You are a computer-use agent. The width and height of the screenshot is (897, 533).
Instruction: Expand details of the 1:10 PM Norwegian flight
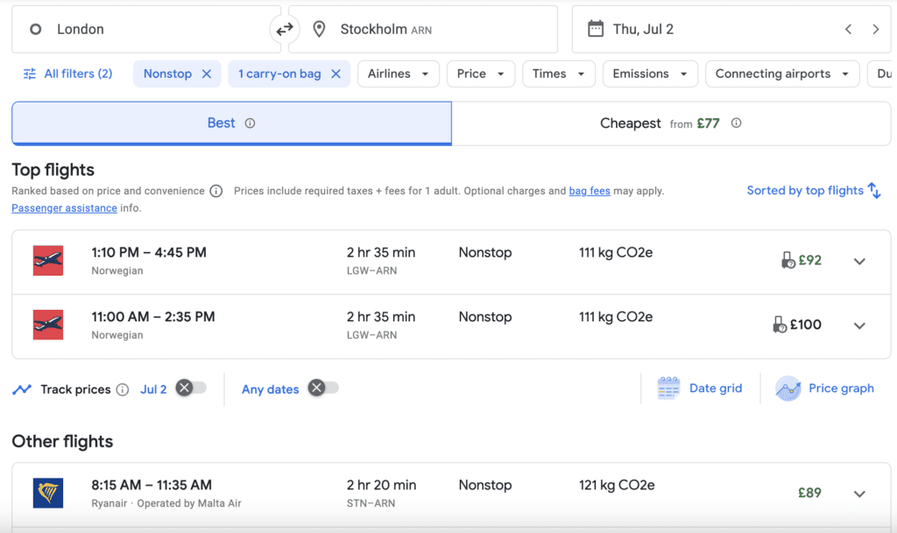pyautogui.click(x=859, y=261)
